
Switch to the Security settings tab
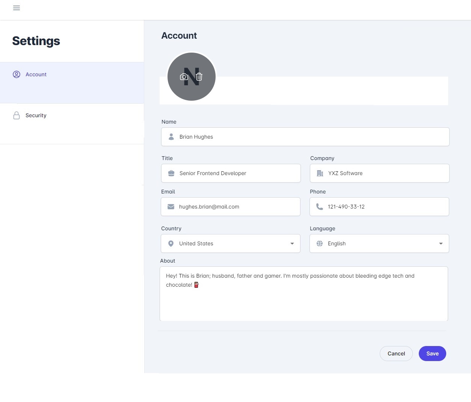(x=36, y=115)
